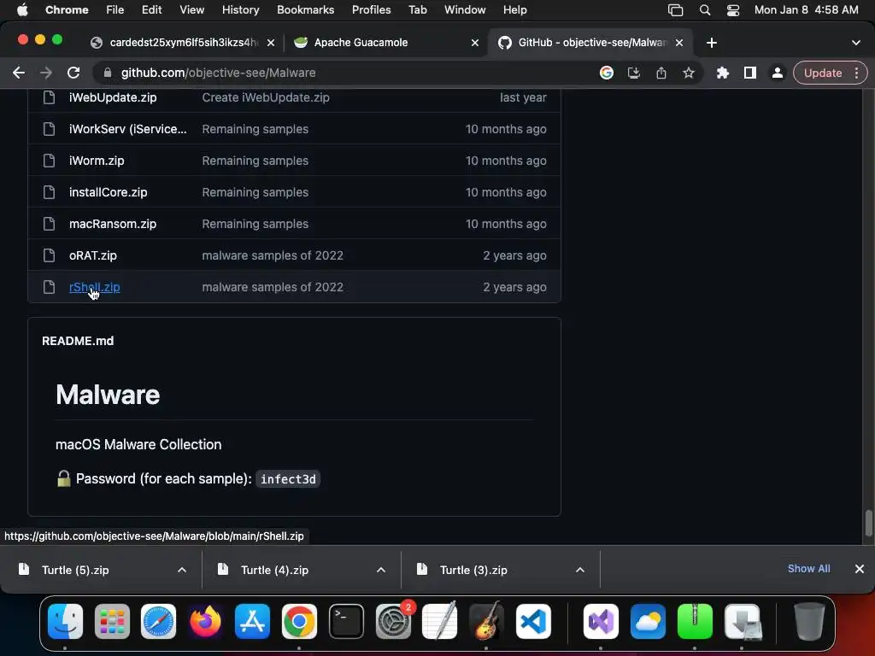Launch Firefox from the Dock
Viewport: 875px width, 656px height.
tap(205, 622)
